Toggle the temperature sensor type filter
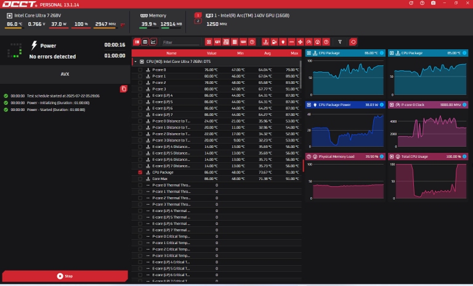This screenshot has width=473, height=286. tap(265, 42)
